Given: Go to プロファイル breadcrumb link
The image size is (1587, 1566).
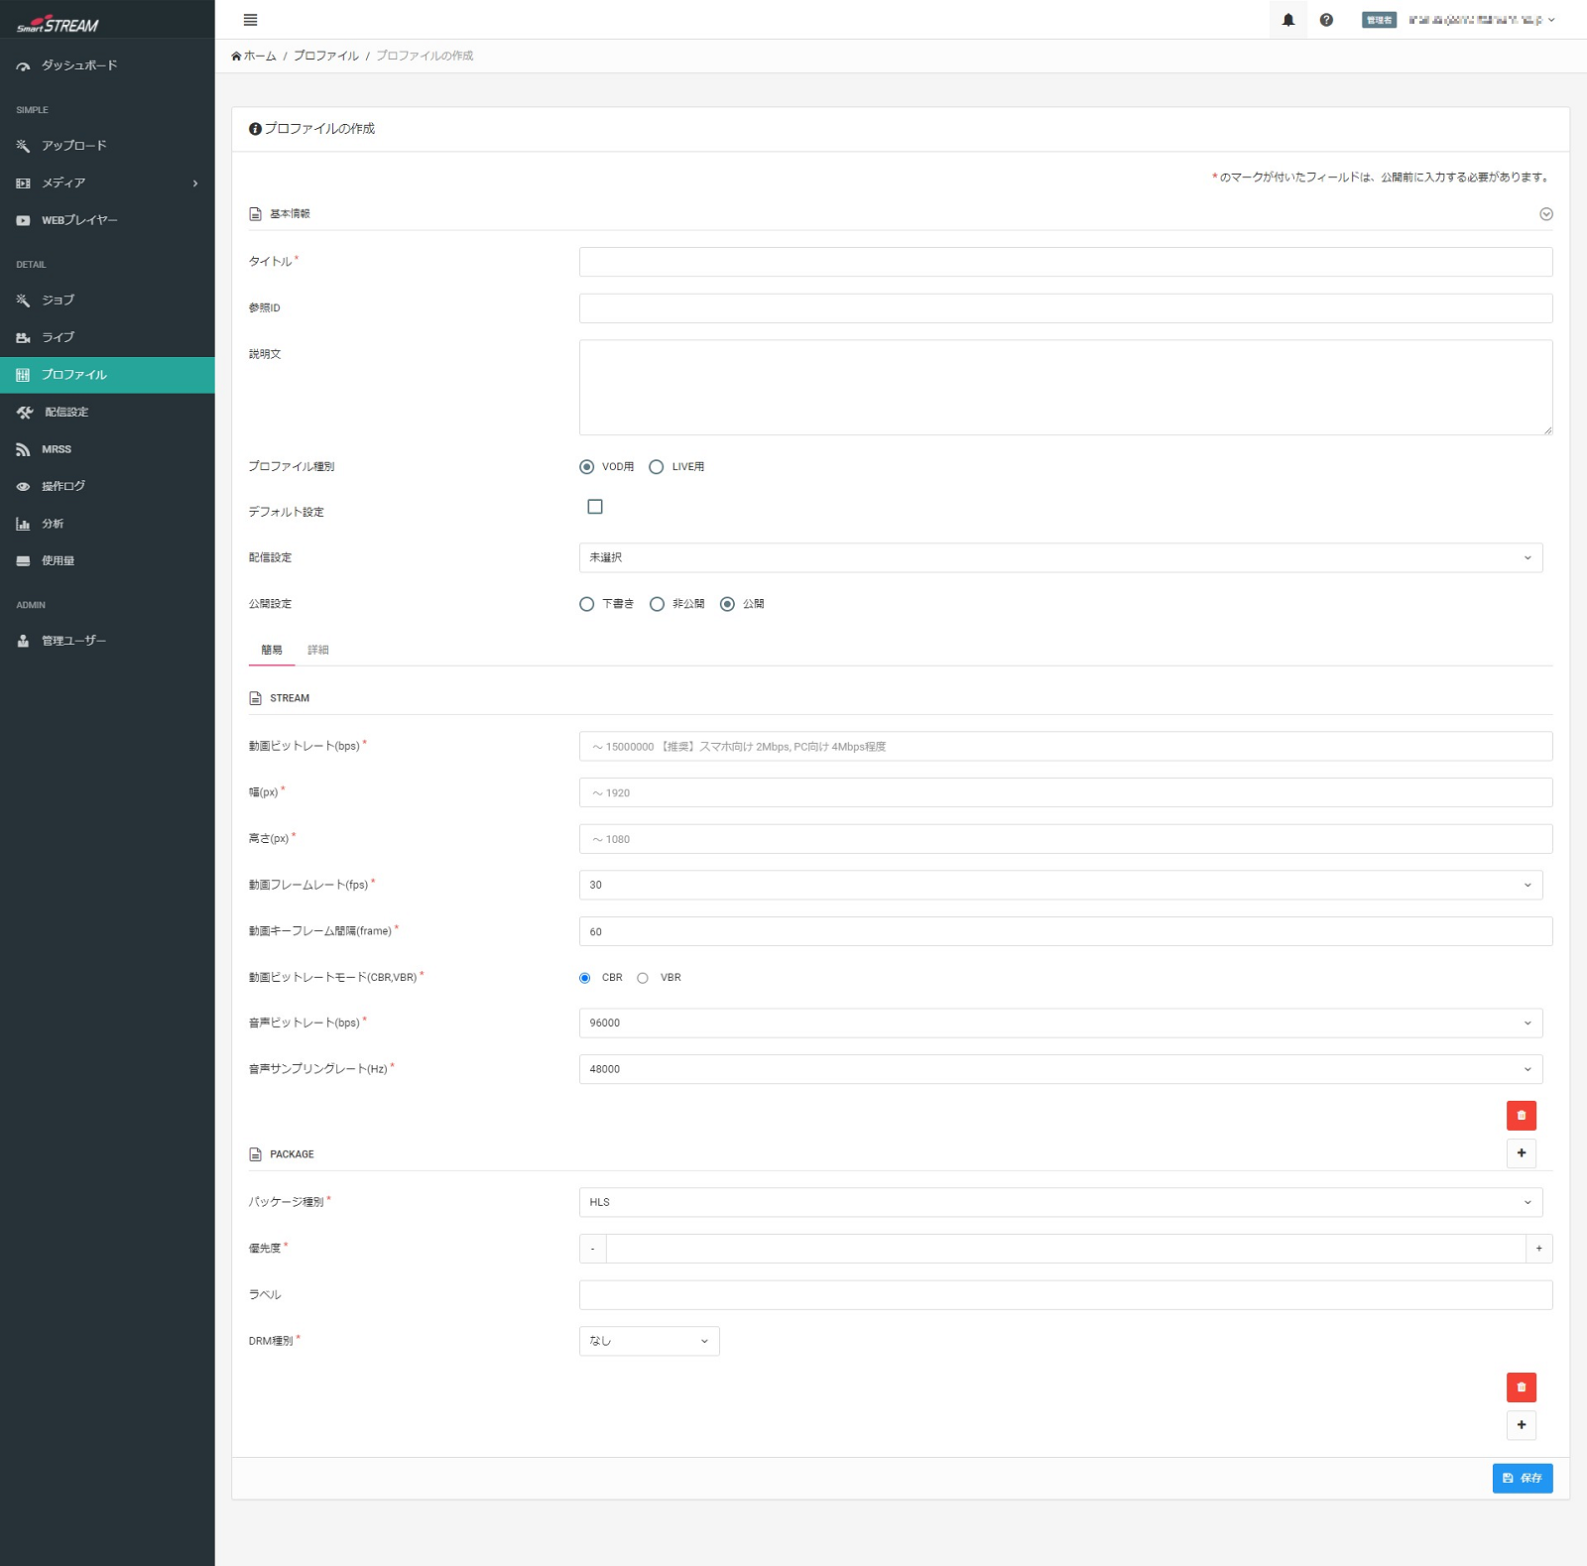Looking at the screenshot, I should coord(325,57).
